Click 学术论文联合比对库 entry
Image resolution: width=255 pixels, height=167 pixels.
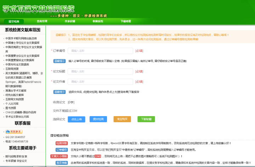(x=17, y=117)
